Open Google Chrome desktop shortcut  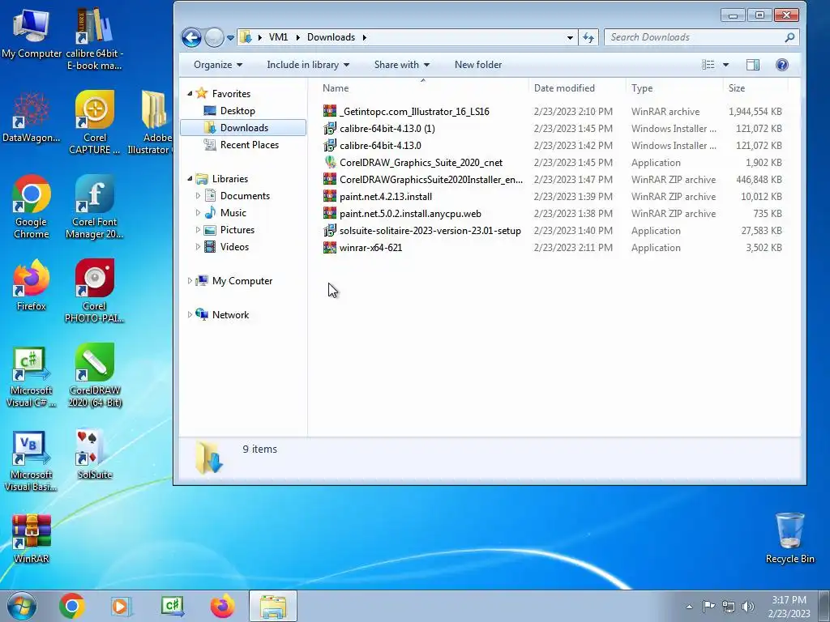tap(32, 207)
